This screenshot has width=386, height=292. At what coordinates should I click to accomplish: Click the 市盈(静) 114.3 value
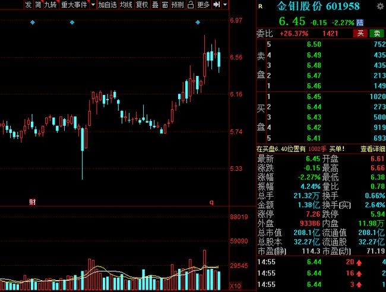tap(311, 251)
